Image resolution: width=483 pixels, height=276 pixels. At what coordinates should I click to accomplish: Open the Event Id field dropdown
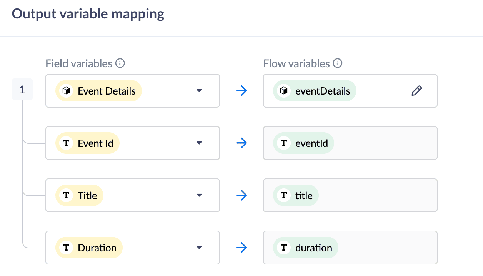coord(199,143)
